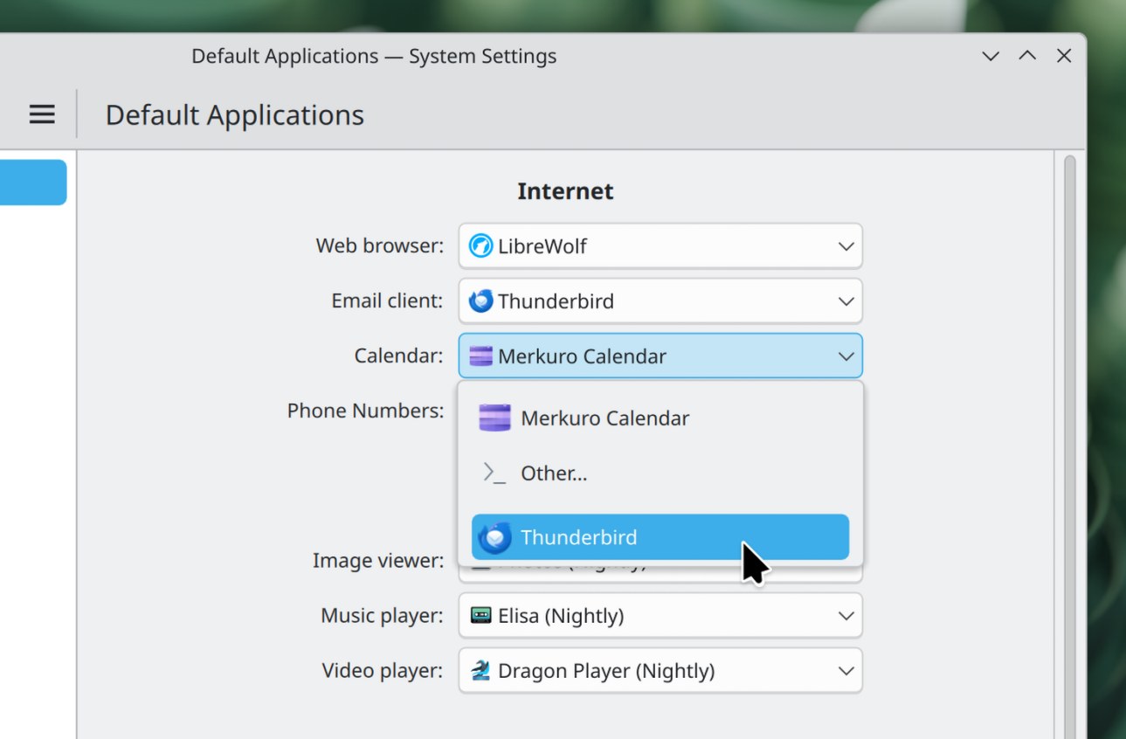1126x739 pixels.
Task: Close the System Settings window
Action: (1064, 57)
